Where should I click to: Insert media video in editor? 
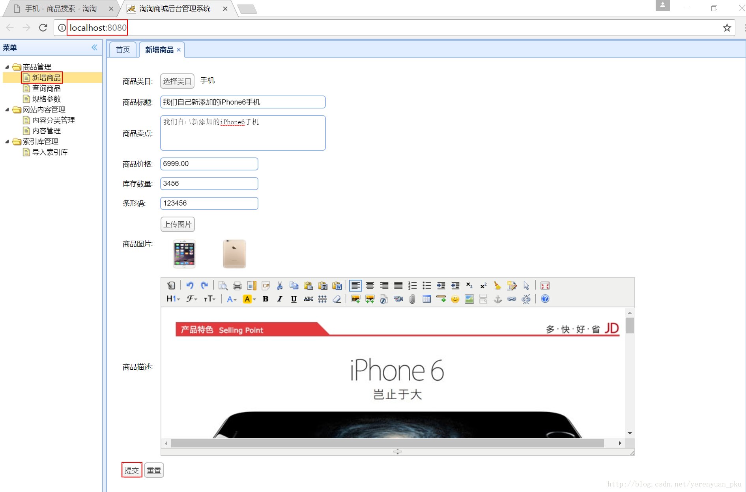coord(398,299)
